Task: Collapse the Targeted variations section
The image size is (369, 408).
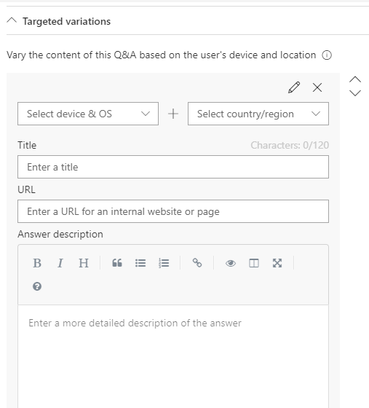Action: (x=12, y=20)
